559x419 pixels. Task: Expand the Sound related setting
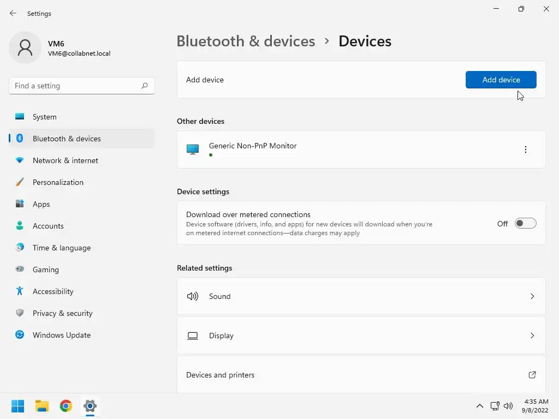click(x=532, y=296)
